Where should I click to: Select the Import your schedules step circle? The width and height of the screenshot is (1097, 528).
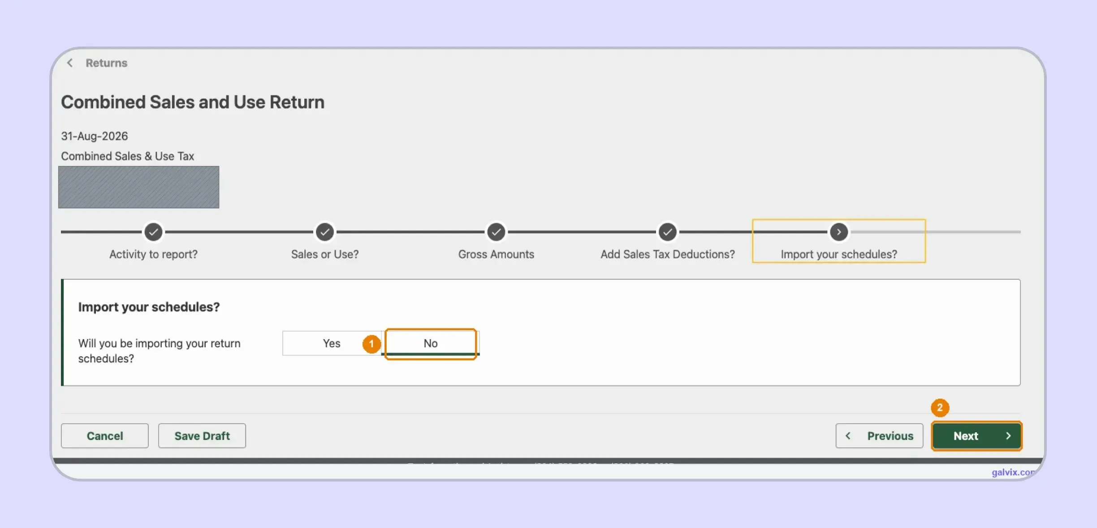839,232
